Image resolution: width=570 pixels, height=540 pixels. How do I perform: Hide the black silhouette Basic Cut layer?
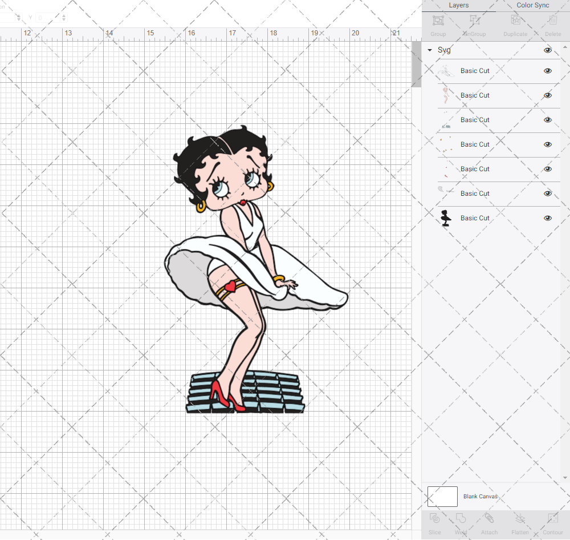(x=547, y=218)
